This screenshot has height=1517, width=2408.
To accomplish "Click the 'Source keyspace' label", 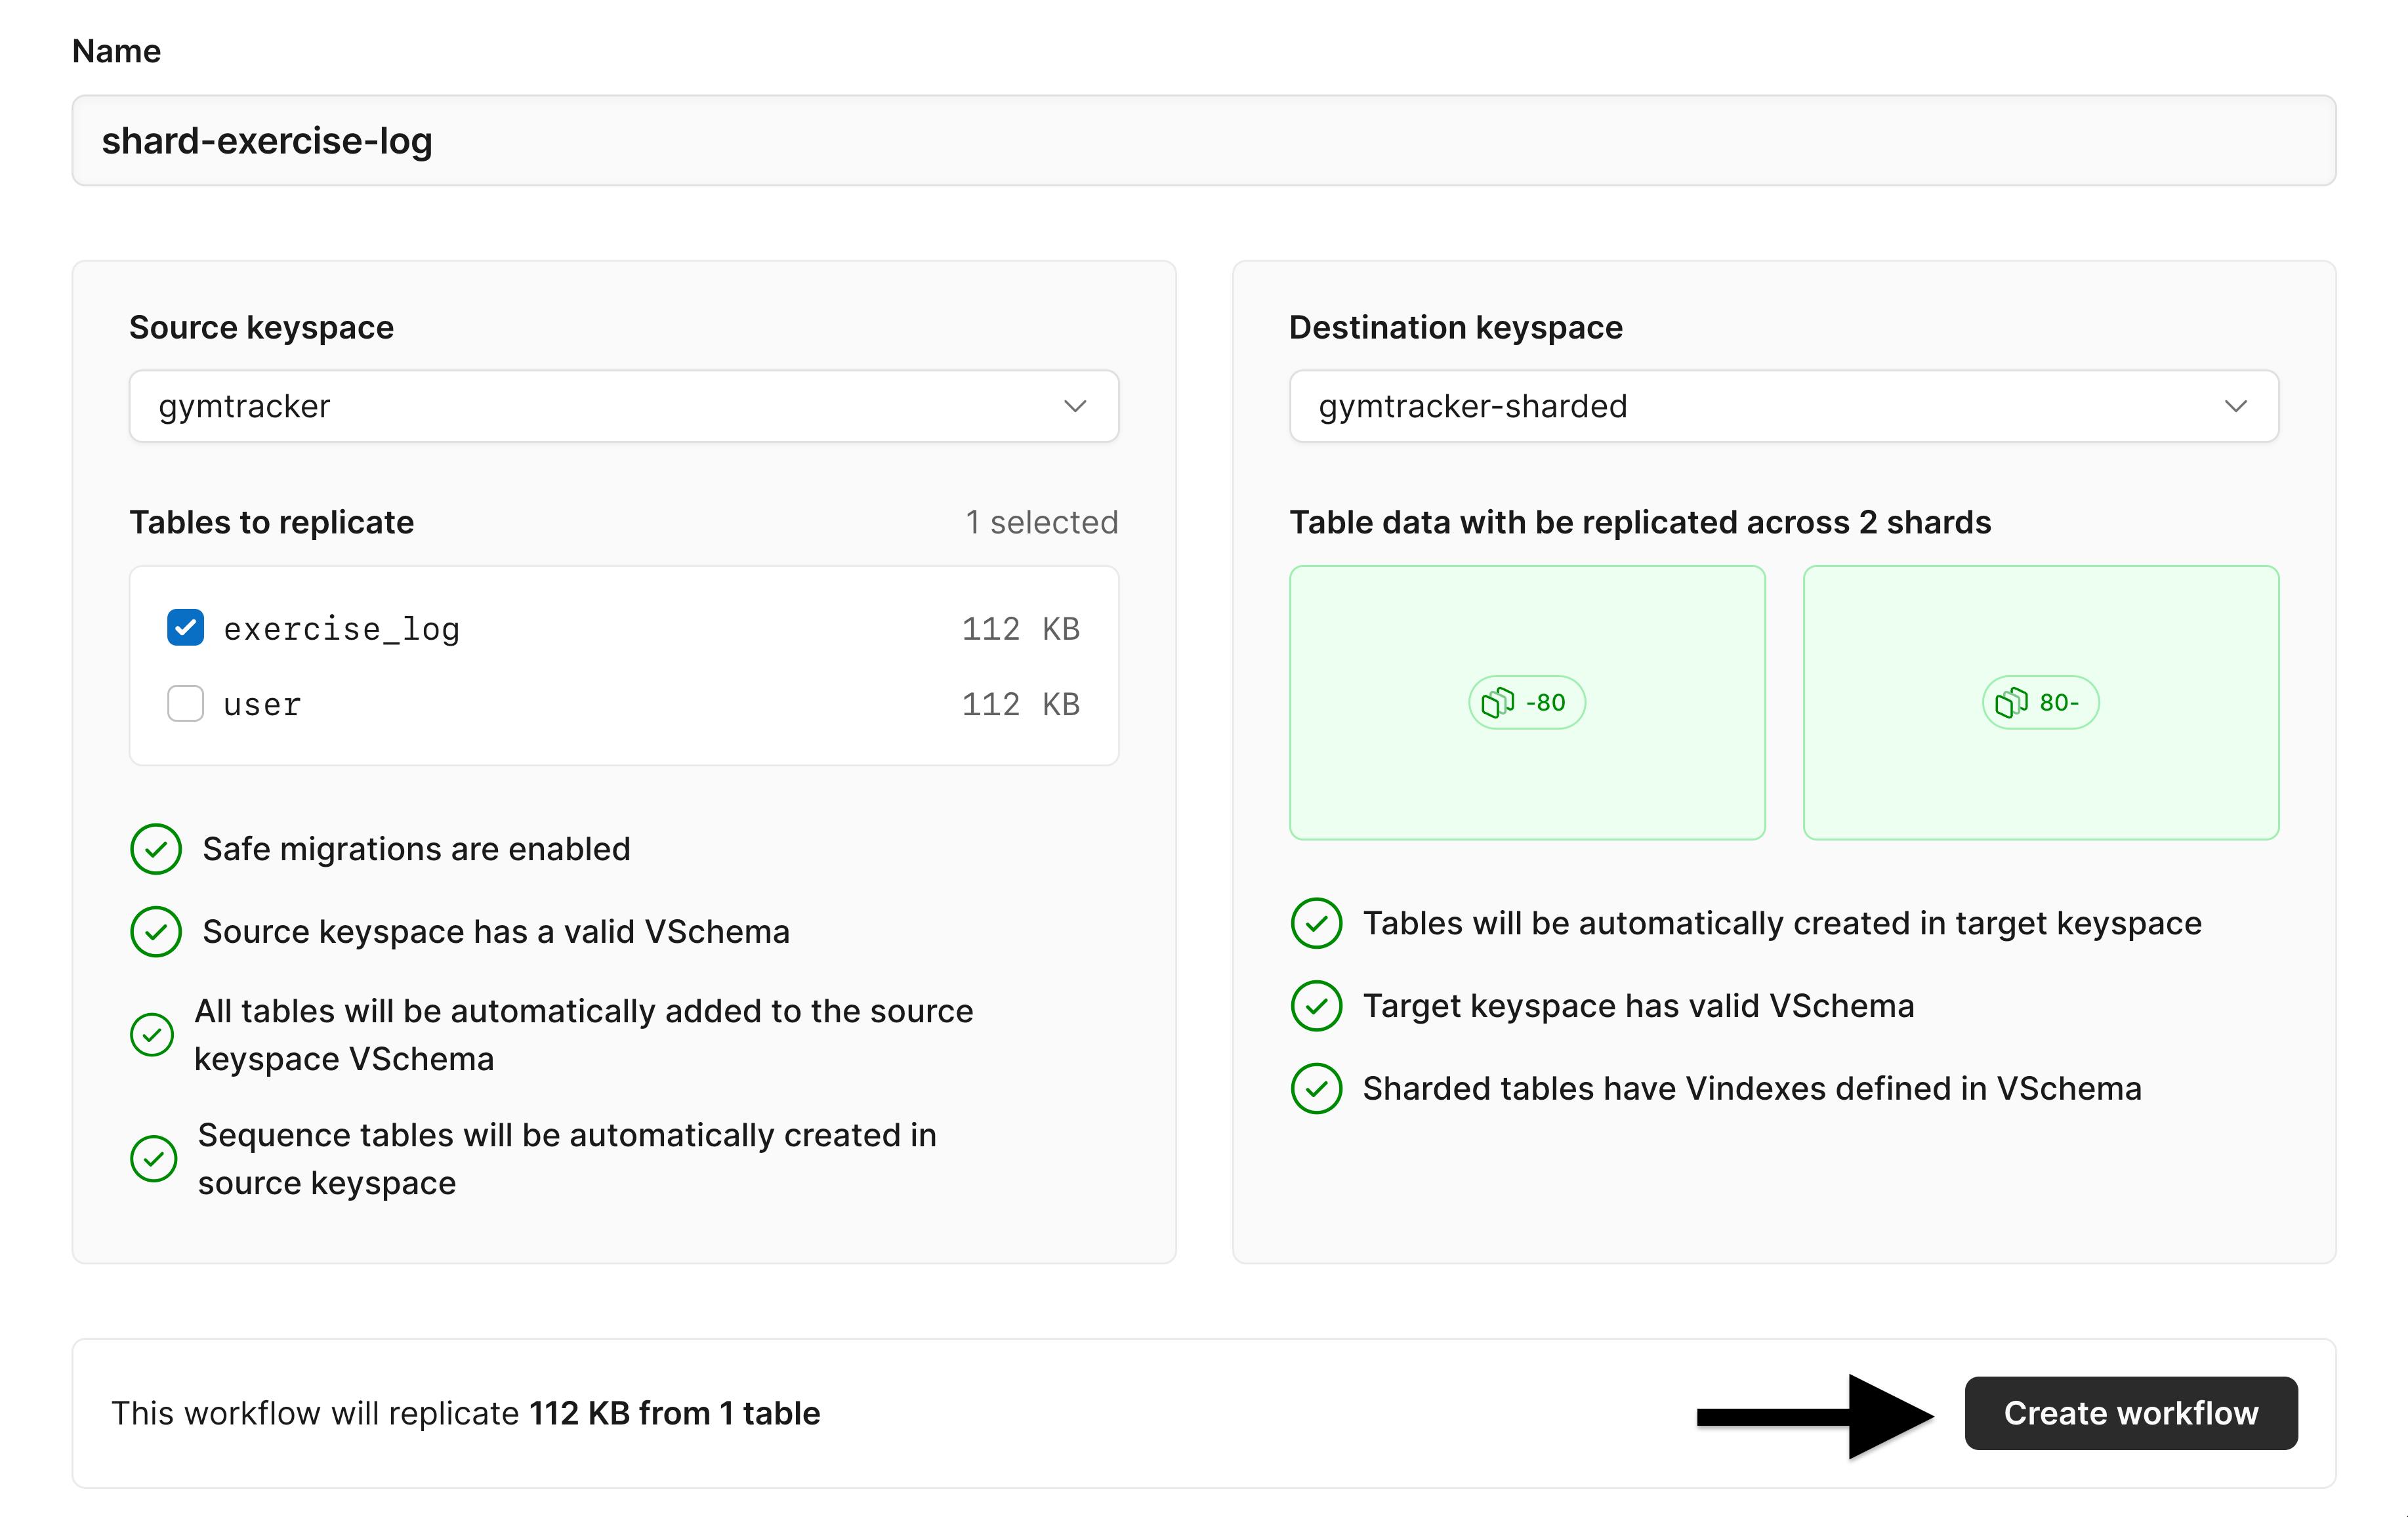I will click(x=262, y=327).
